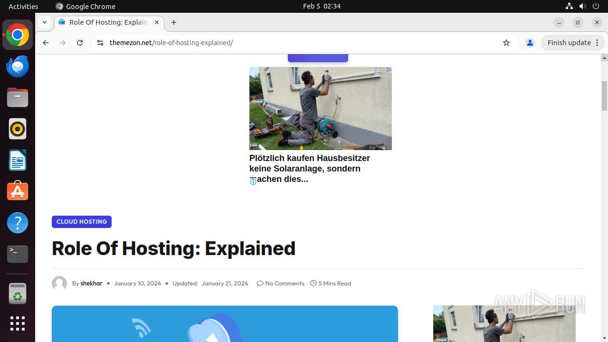Screen dimensions: 608x342
Task: Click the top ad image of the worker
Action: (321, 108)
